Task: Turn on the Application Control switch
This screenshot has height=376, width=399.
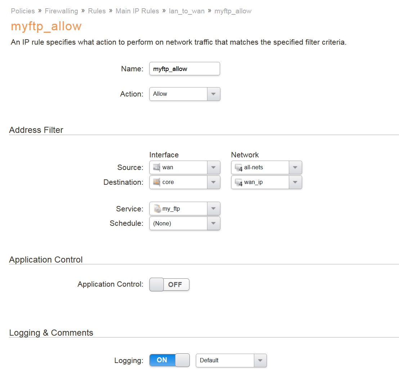Action: point(169,285)
